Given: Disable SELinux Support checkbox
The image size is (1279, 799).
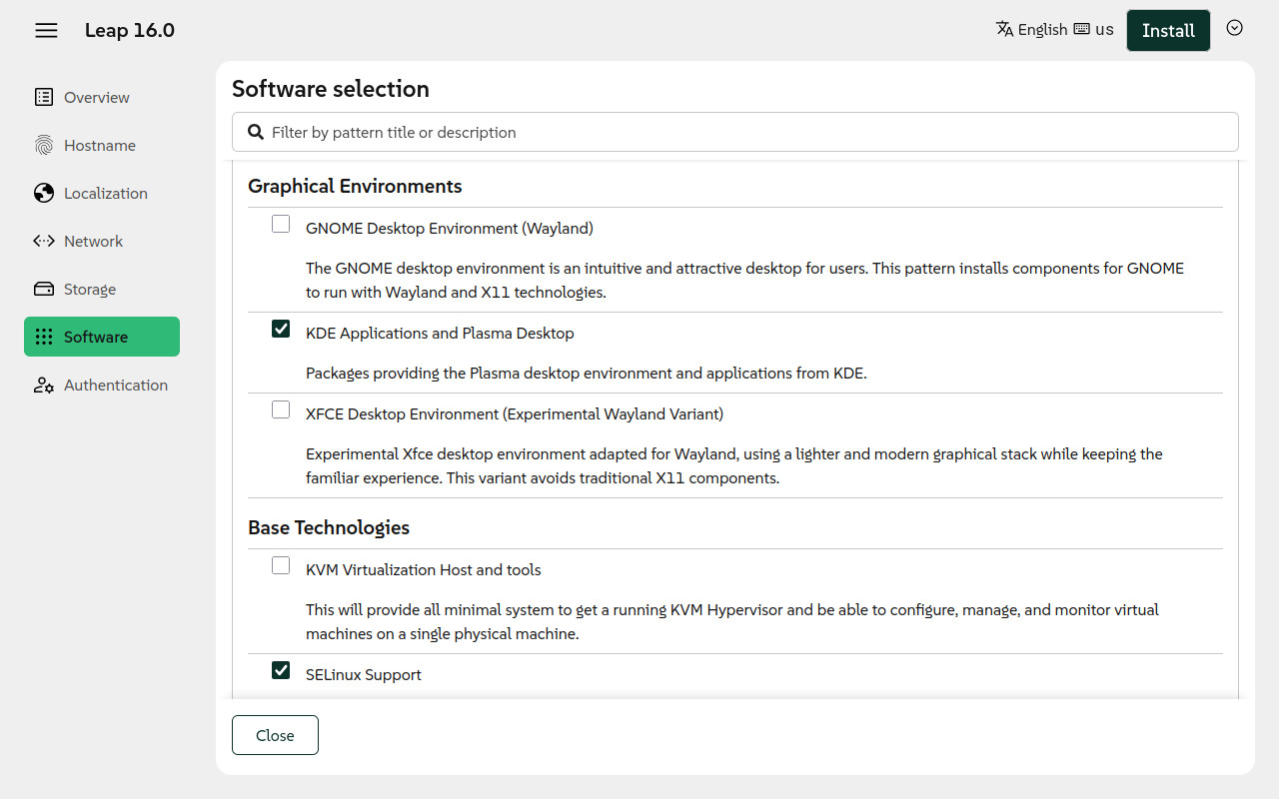Looking at the screenshot, I should tap(281, 670).
